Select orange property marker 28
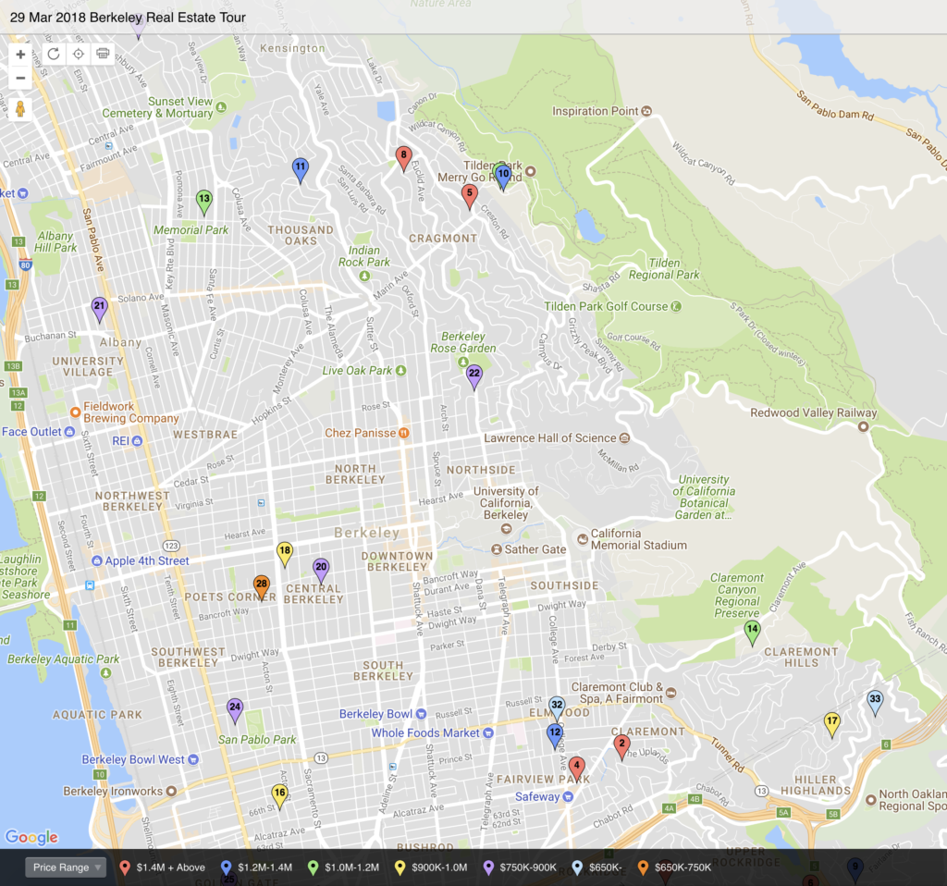The width and height of the screenshot is (947, 886). 261,587
